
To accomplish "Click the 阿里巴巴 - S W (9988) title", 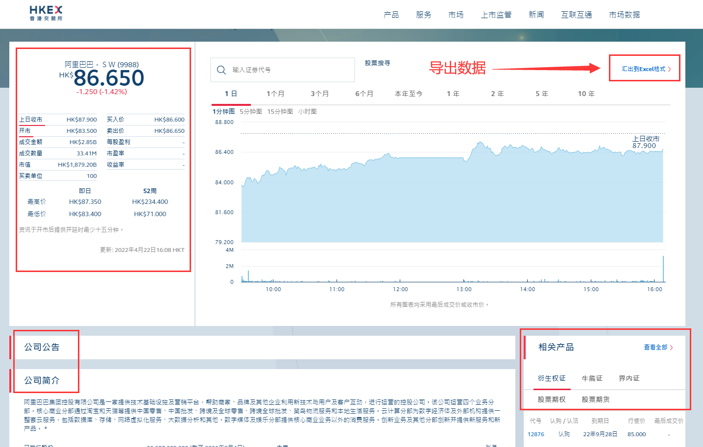I will click(x=101, y=65).
